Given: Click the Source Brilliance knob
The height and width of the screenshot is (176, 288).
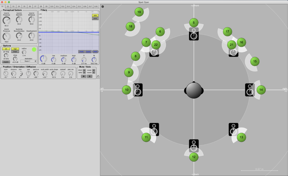Looking at the screenshot, I should pyautogui.click(x=31, y=20).
